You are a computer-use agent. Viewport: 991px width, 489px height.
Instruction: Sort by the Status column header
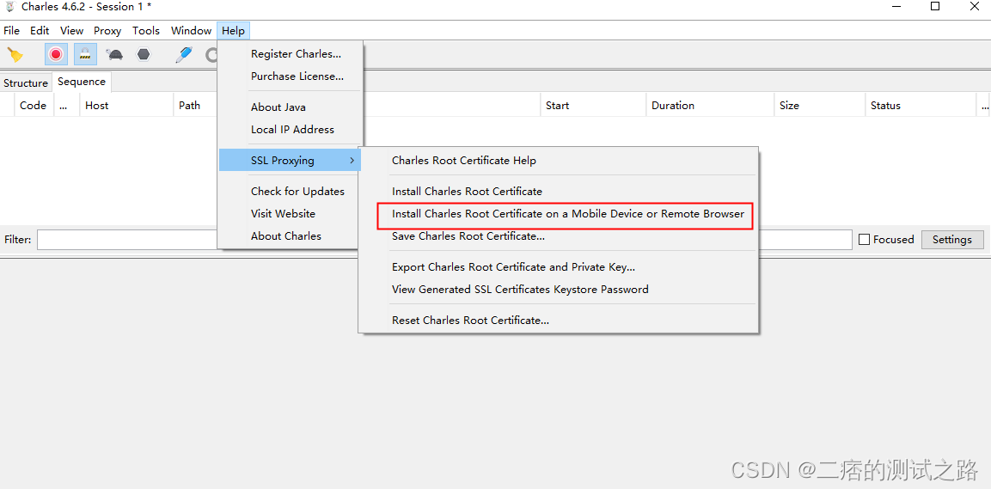click(x=921, y=106)
